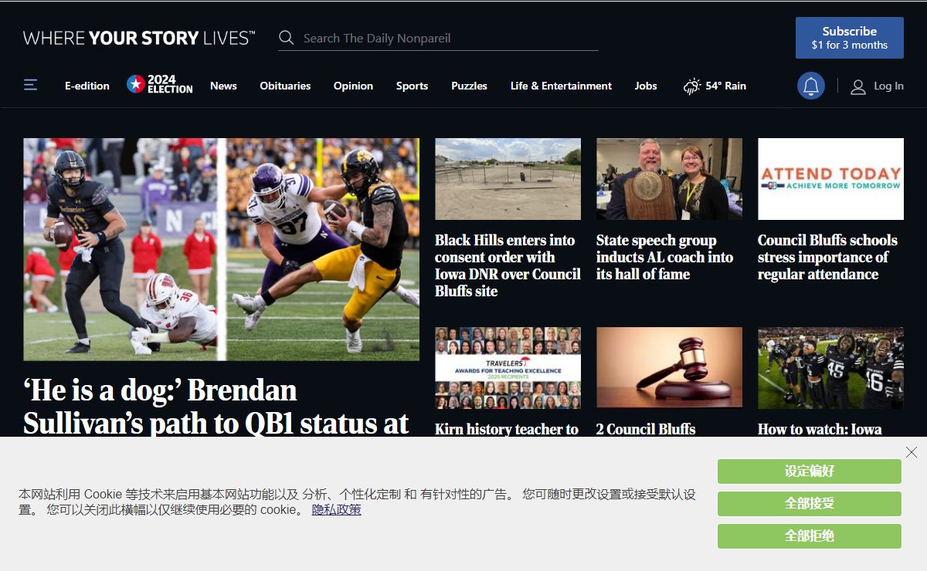Viewport: 927px width, 571px height.
Task: Click Subscribe $1 for 3 months button
Action: [850, 38]
